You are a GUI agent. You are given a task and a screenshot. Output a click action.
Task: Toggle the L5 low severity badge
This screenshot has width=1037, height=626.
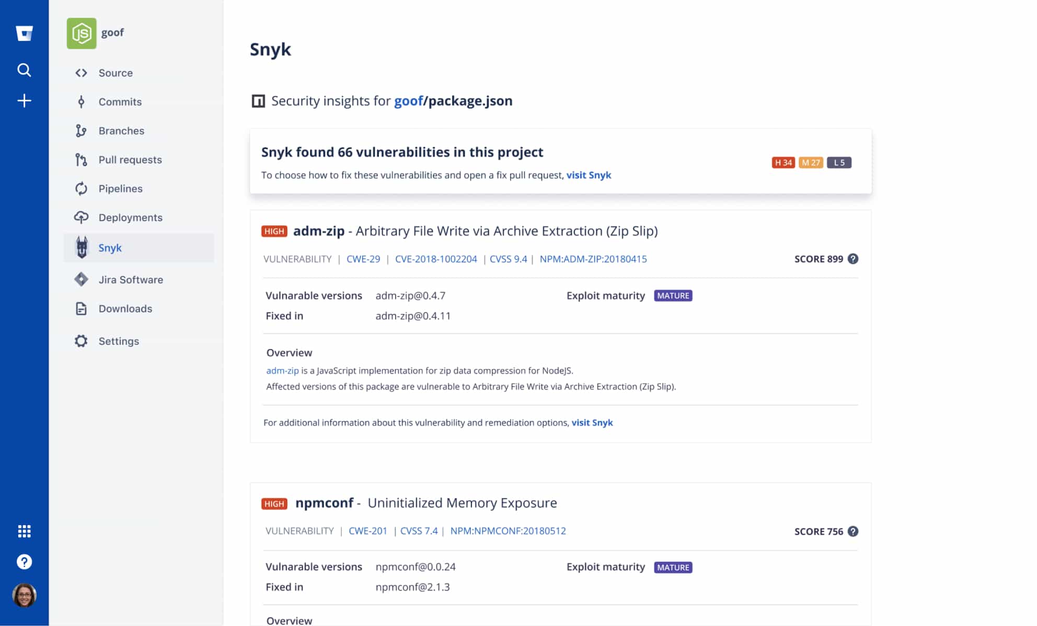839,162
